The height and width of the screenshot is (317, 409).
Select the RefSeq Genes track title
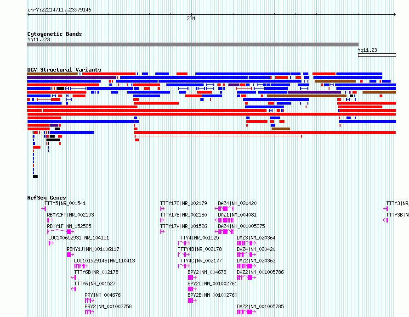tap(46, 198)
